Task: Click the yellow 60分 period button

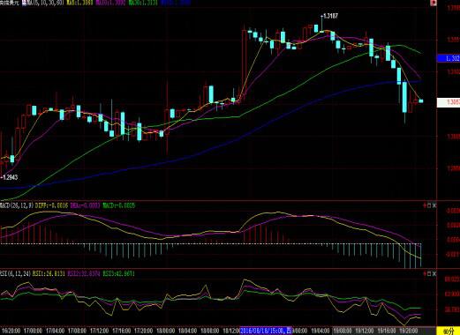Action: pyautogui.click(x=449, y=331)
